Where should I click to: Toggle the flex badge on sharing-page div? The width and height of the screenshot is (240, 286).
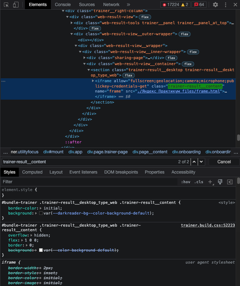click(171, 58)
